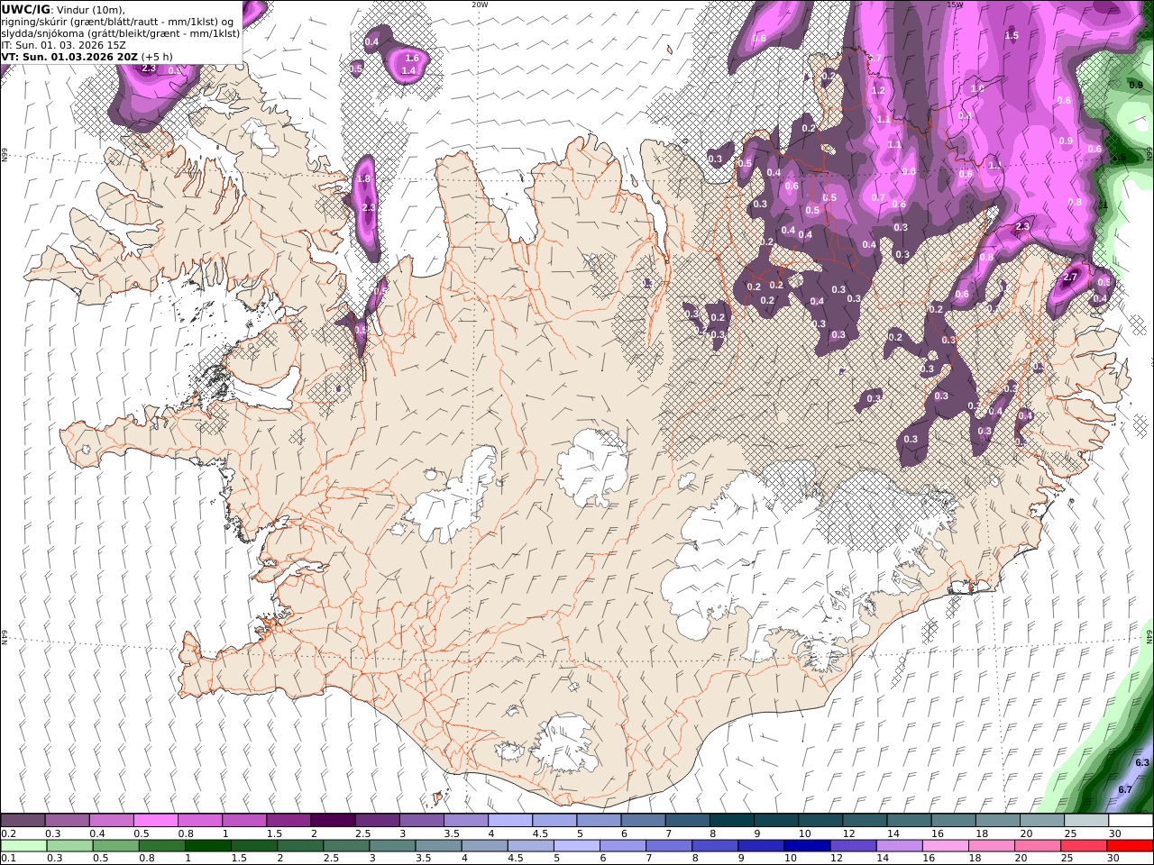The height and width of the screenshot is (865, 1154).
Task: Click the pale green lower swatch between 0.1 and 0.3
Action: tap(24, 845)
